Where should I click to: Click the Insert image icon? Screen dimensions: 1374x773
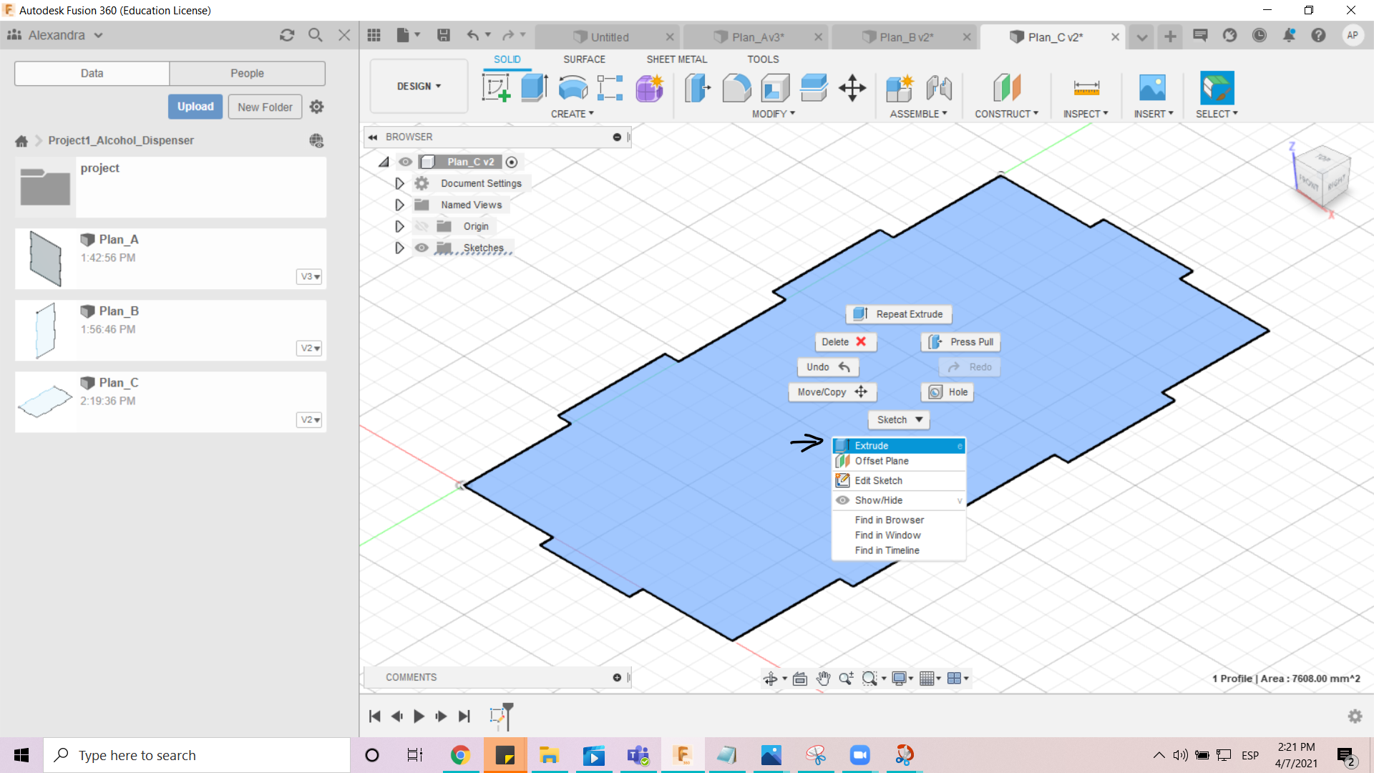pos(1152,88)
